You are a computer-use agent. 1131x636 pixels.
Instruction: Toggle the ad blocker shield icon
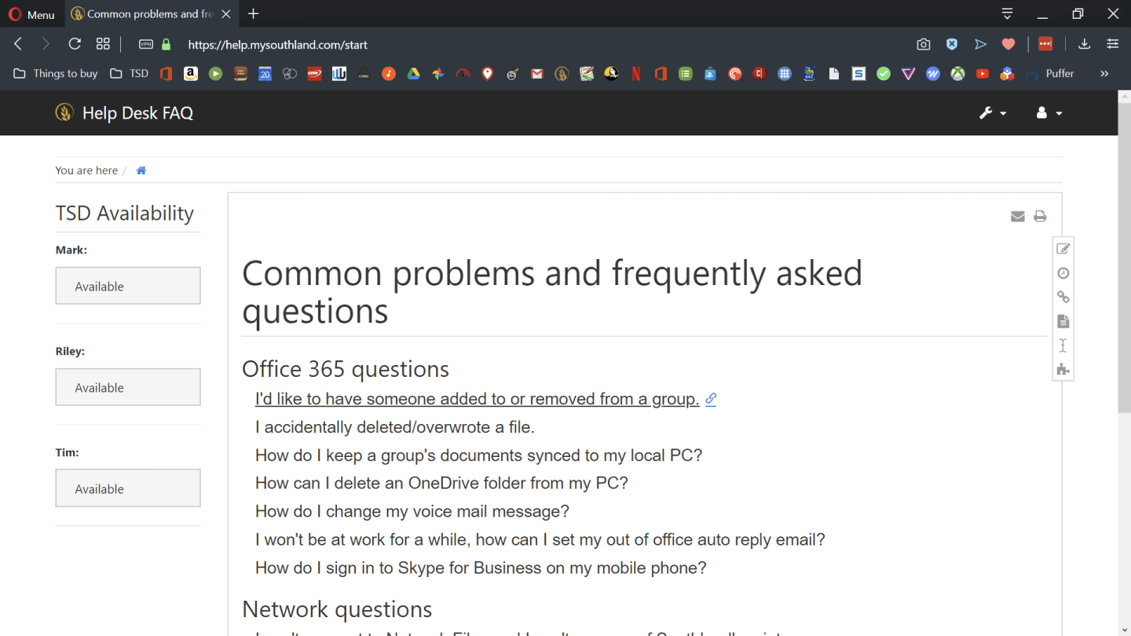pos(952,45)
